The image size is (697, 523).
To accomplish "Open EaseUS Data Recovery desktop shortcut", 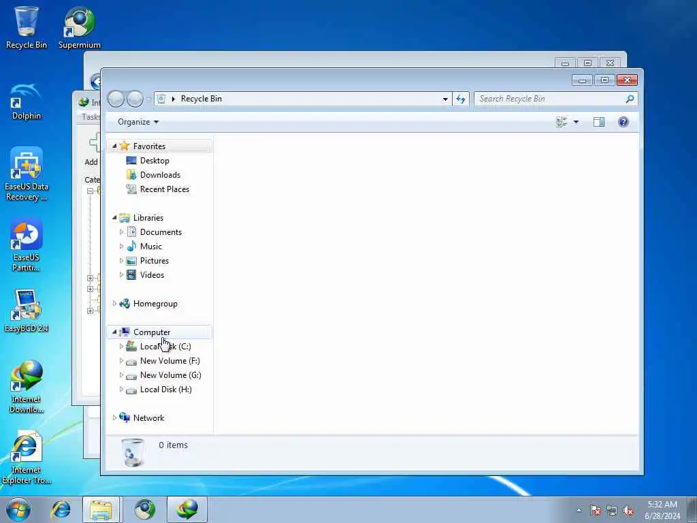I will pos(27,174).
